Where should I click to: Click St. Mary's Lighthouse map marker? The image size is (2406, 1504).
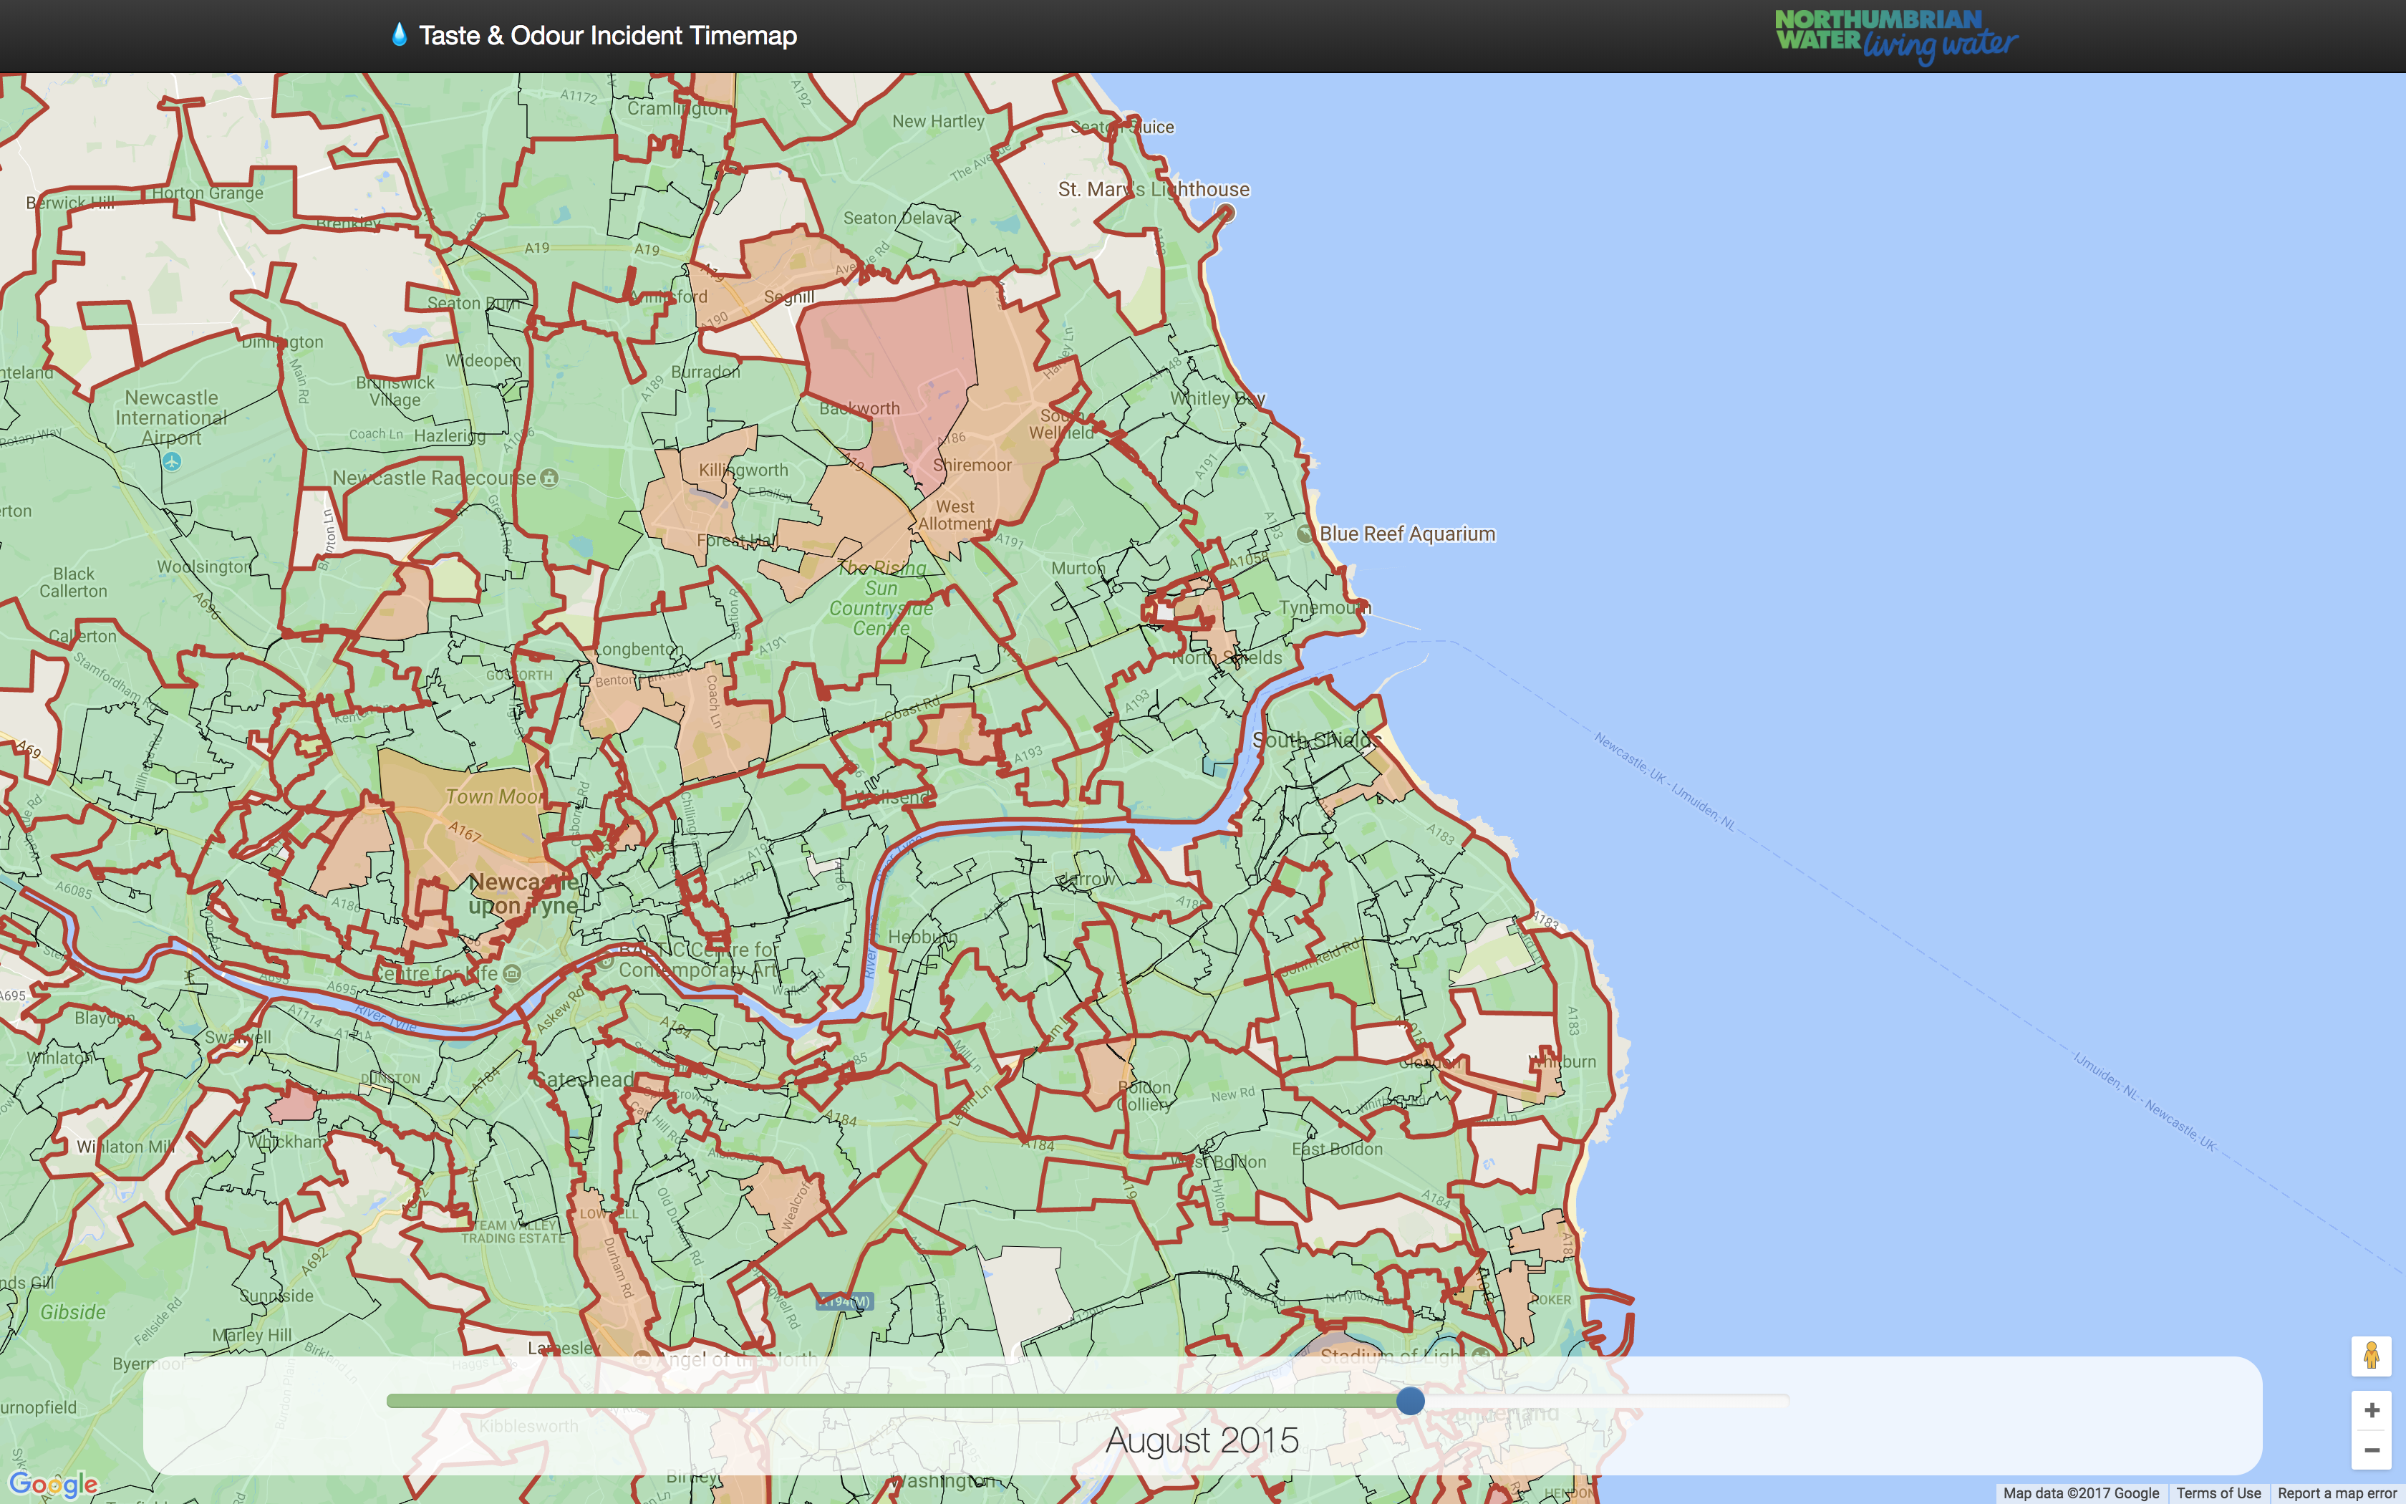1226,213
